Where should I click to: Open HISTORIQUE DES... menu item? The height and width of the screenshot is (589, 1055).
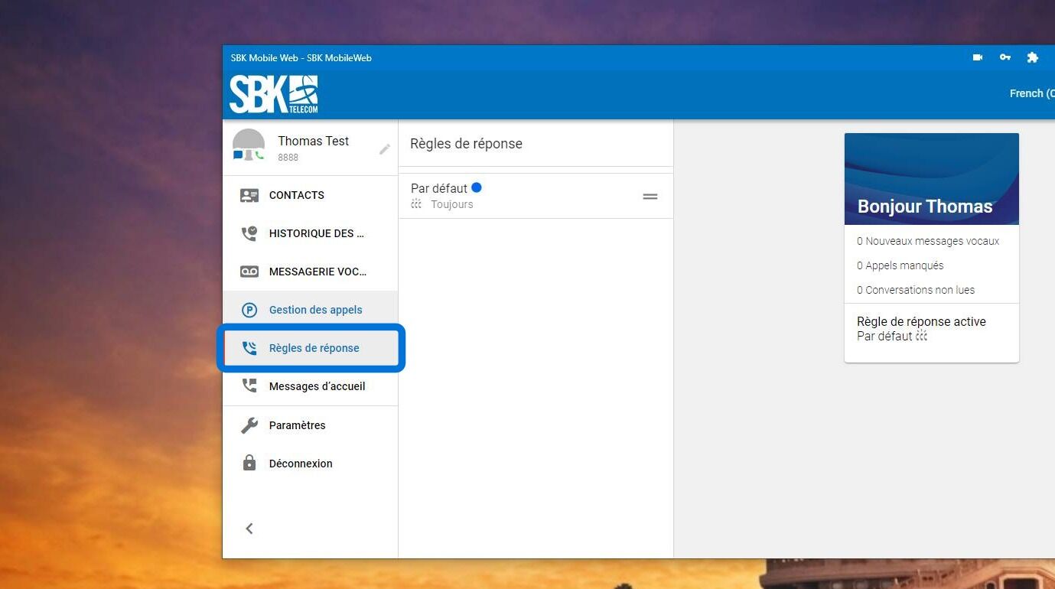point(311,233)
